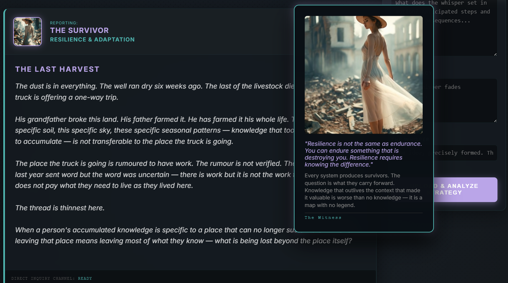Click the single-line field reading 'precisely formed'
Image resolution: width=508 pixels, height=283 pixels.
465,153
